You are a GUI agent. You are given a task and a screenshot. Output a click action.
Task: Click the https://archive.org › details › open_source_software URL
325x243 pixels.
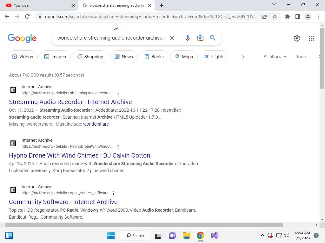click(65, 193)
